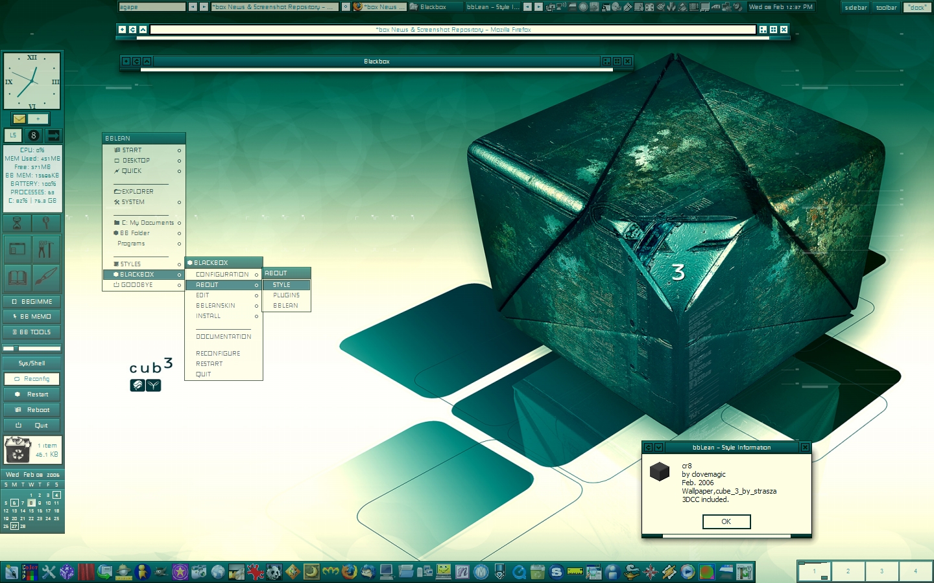The height and width of the screenshot is (583, 934).
Task: Toggle the LS button in sidebar
Action: pos(13,135)
